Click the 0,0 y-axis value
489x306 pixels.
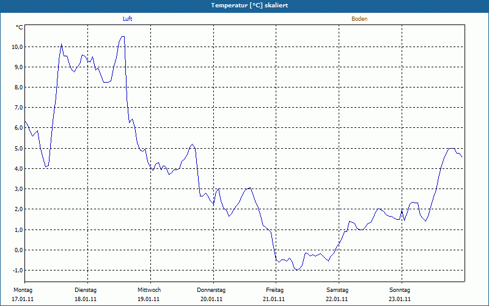click(18, 250)
